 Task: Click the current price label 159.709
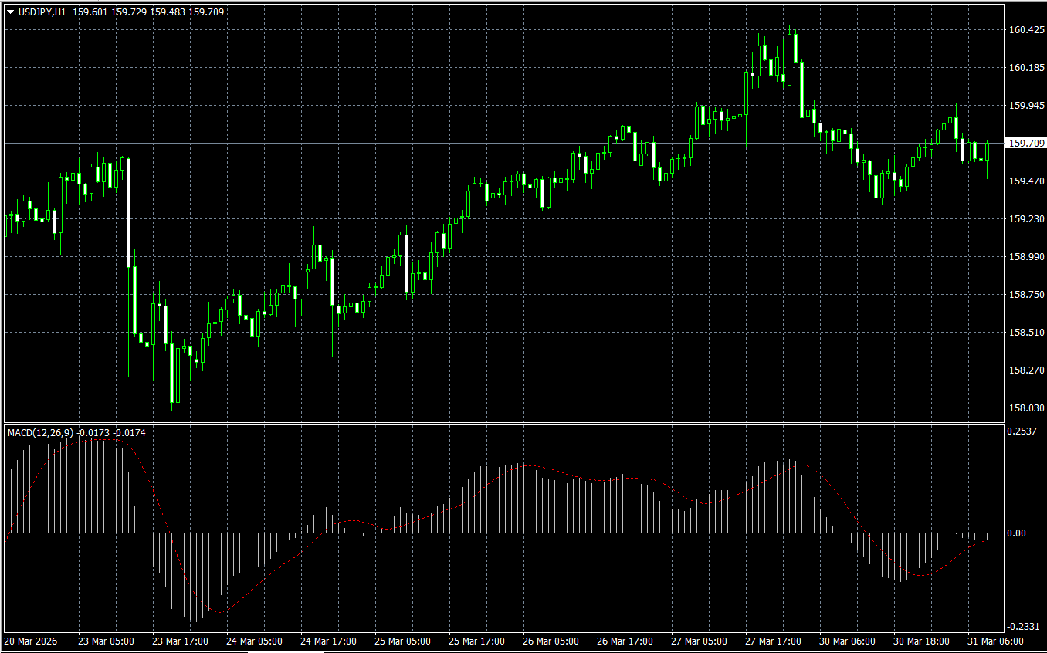[1026, 144]
